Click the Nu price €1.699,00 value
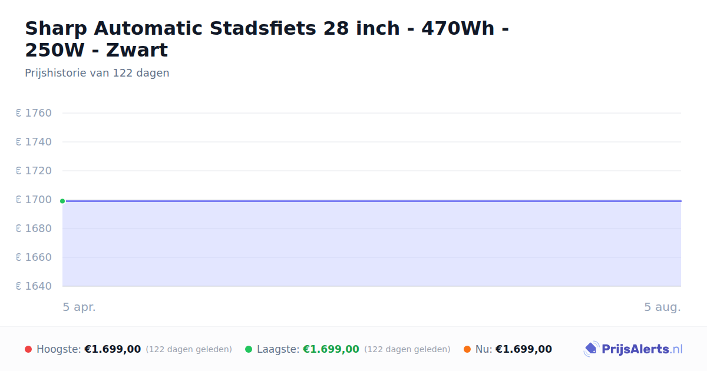Screen dimensions: 707x371 coord(524,349)
